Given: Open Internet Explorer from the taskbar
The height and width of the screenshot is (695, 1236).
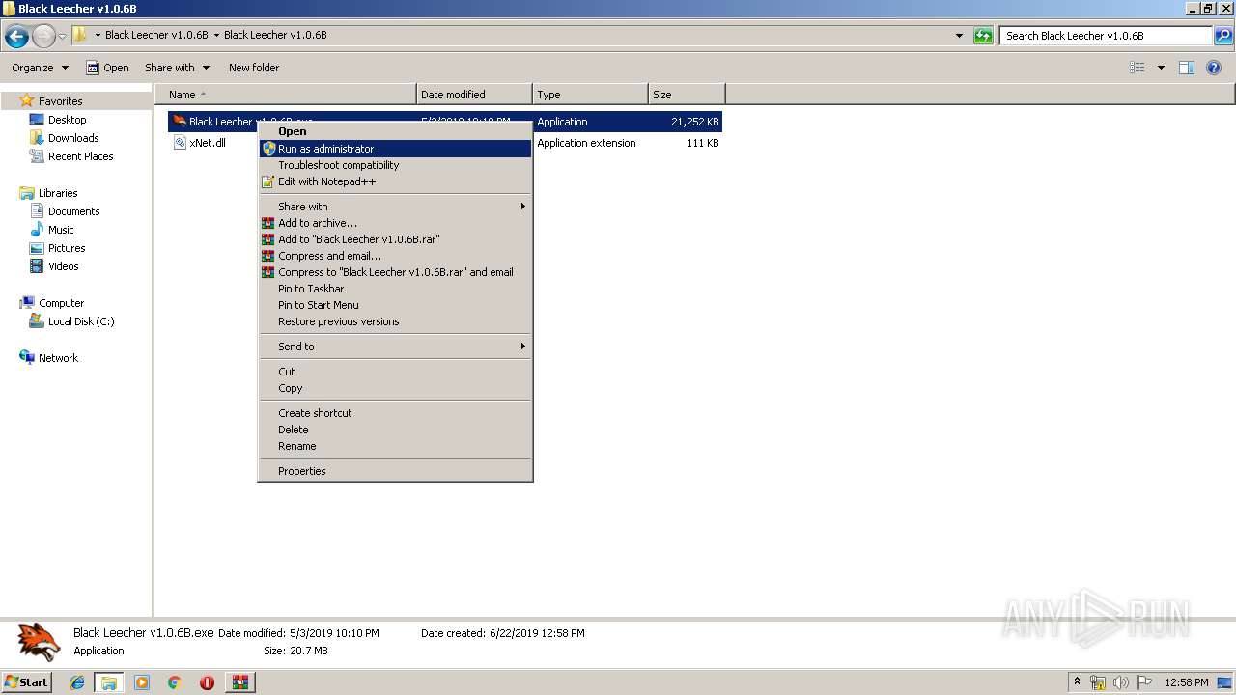Looking at the screenshot, I should click(77, 682).
